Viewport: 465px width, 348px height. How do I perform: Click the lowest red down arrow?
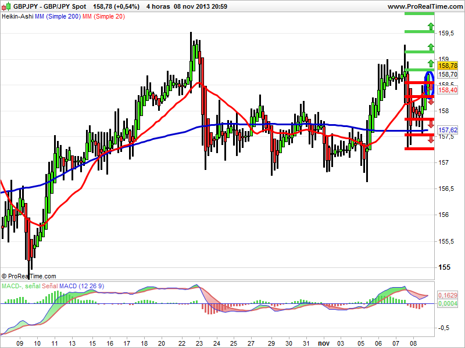[430, 141]
